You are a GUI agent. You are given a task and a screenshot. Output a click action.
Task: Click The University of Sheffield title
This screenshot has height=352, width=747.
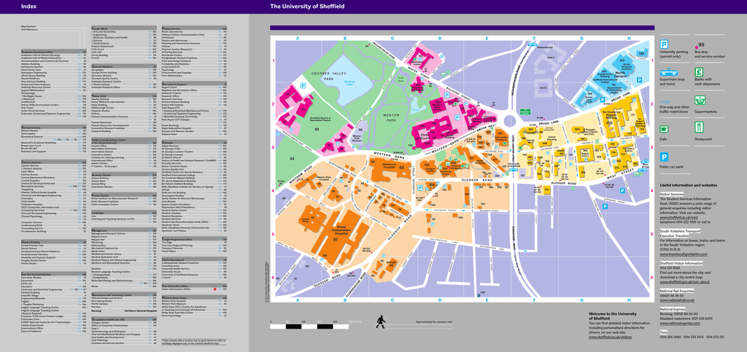307,7
